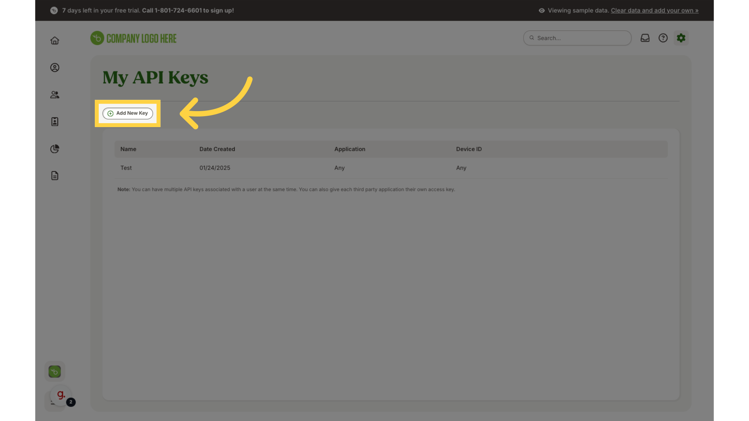Click the Date Created column header
Viewport: 749px width, 421px height.
[217, 149]
